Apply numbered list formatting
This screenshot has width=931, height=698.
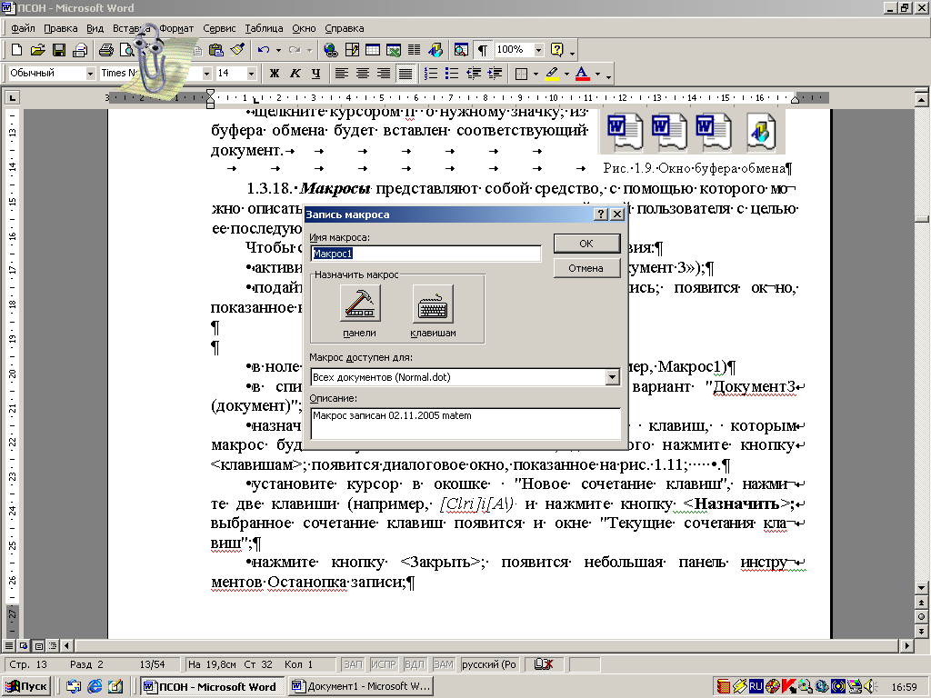(431, 74)
